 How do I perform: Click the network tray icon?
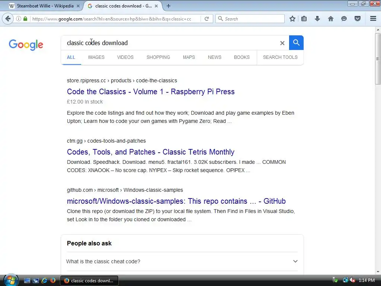pos(345,280)
